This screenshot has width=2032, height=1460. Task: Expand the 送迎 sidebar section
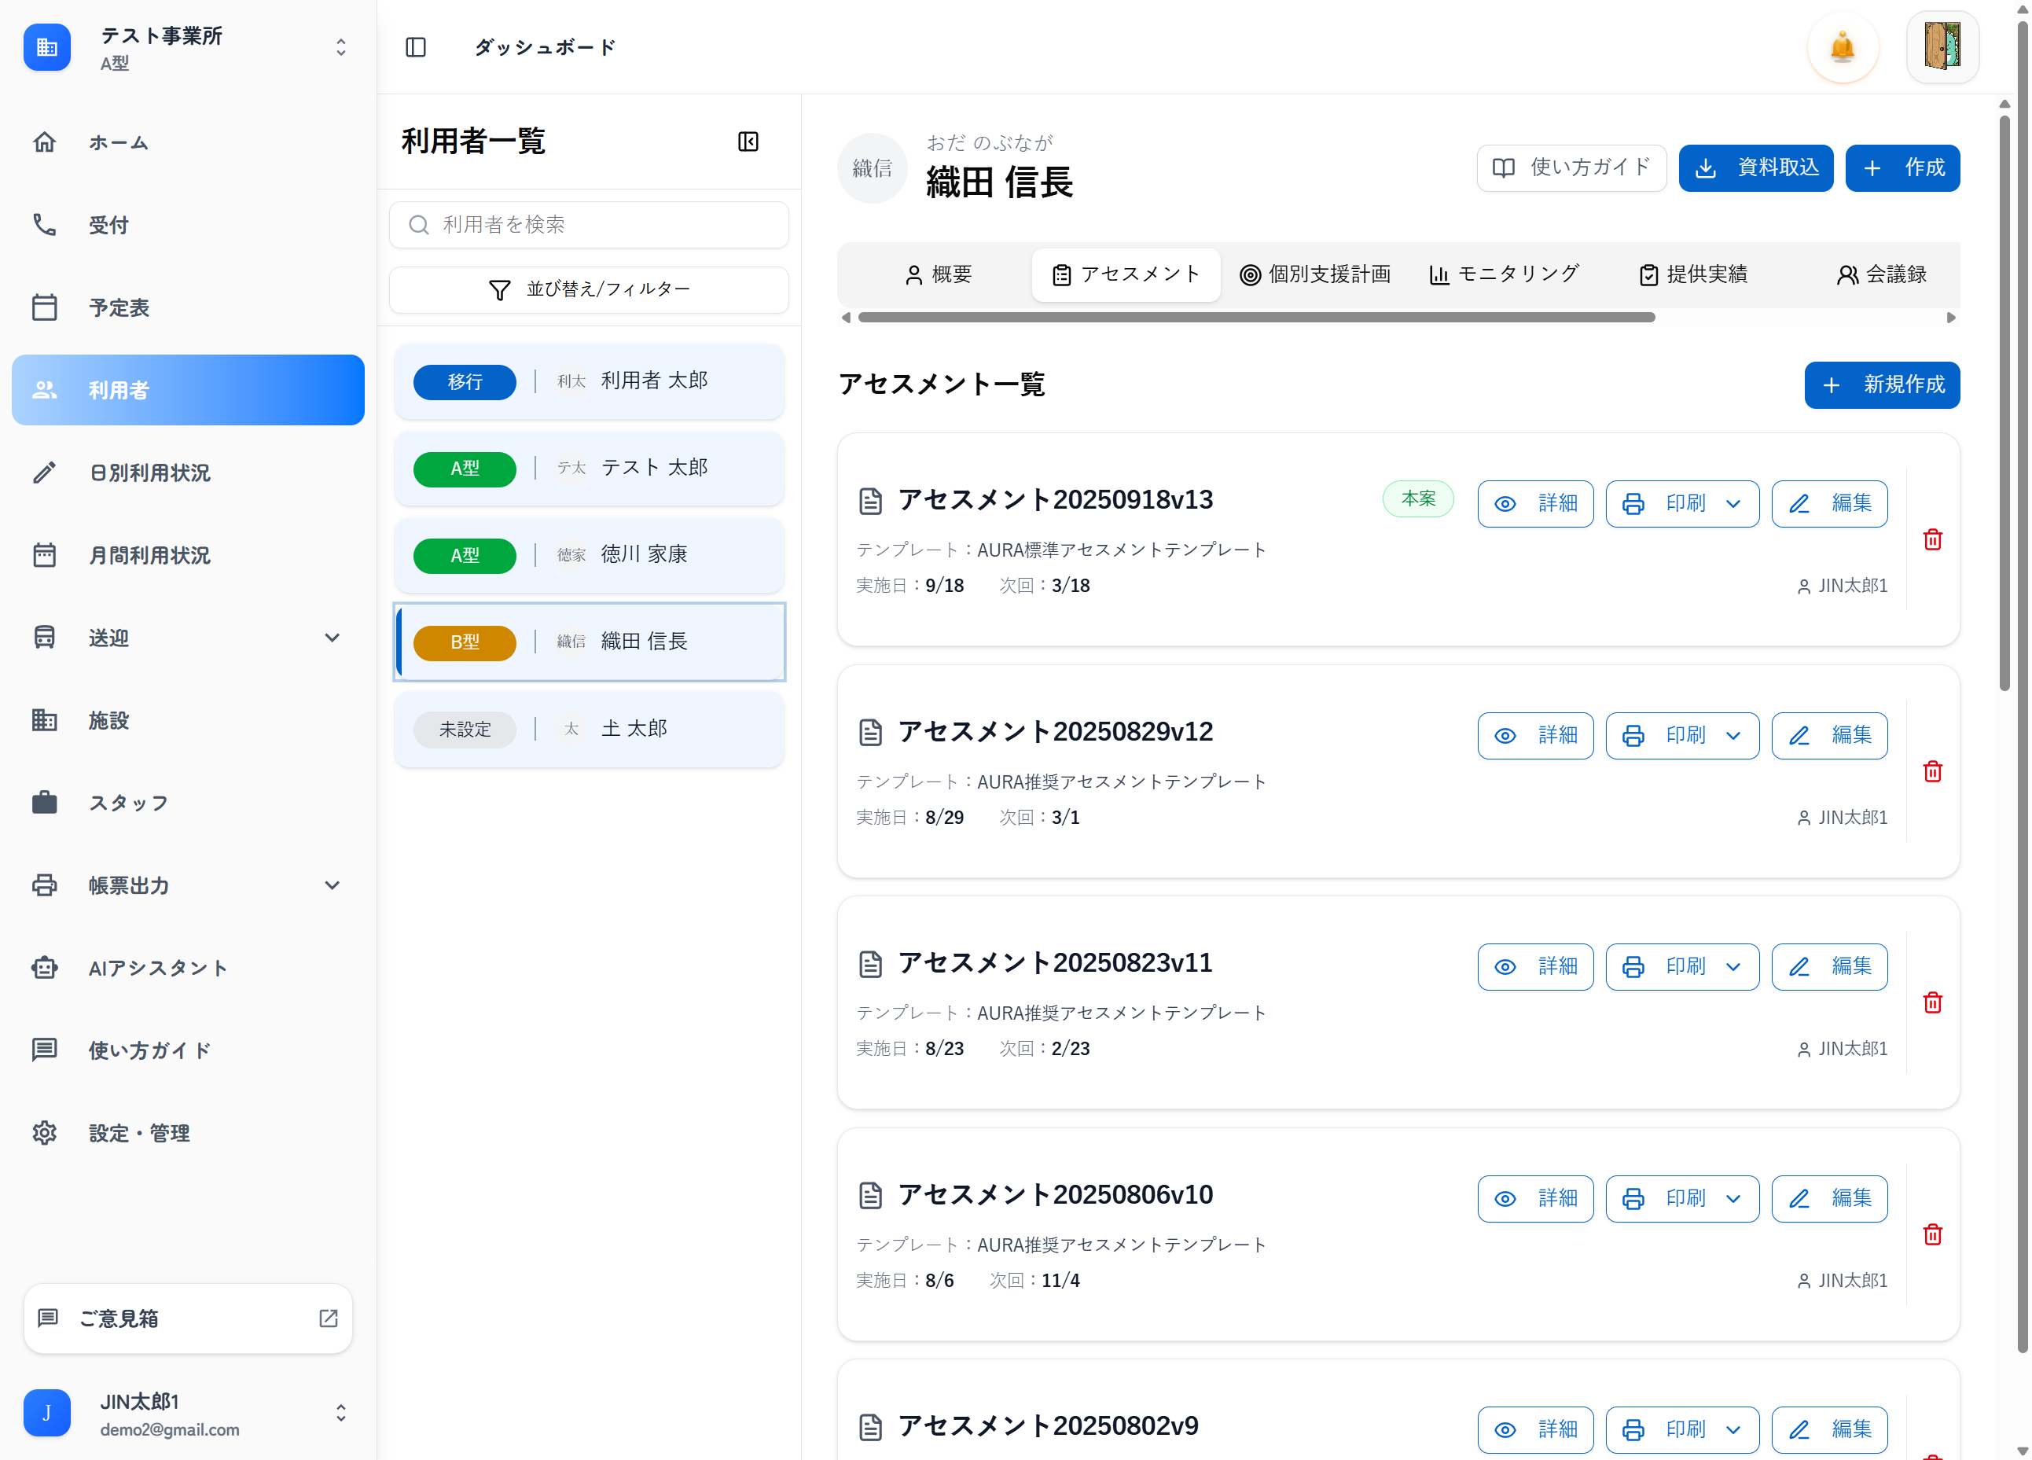tap(333, 638)
